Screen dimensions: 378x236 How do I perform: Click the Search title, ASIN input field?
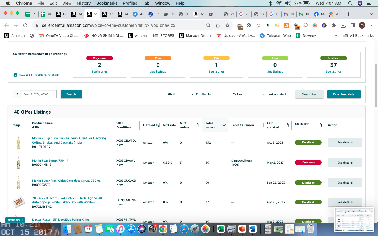coord(39,94)
